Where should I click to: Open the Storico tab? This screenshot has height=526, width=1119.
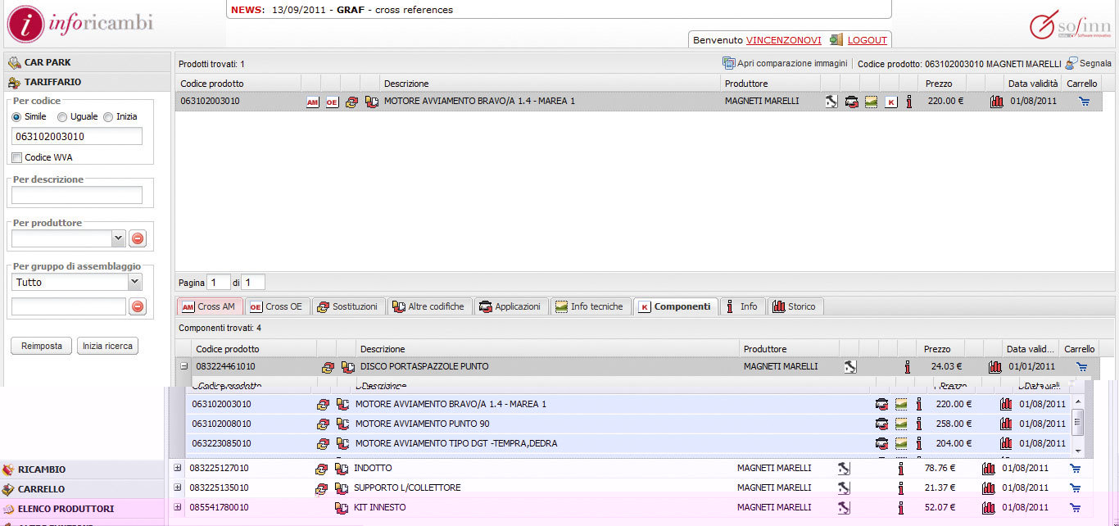click(x=795, y=306)
